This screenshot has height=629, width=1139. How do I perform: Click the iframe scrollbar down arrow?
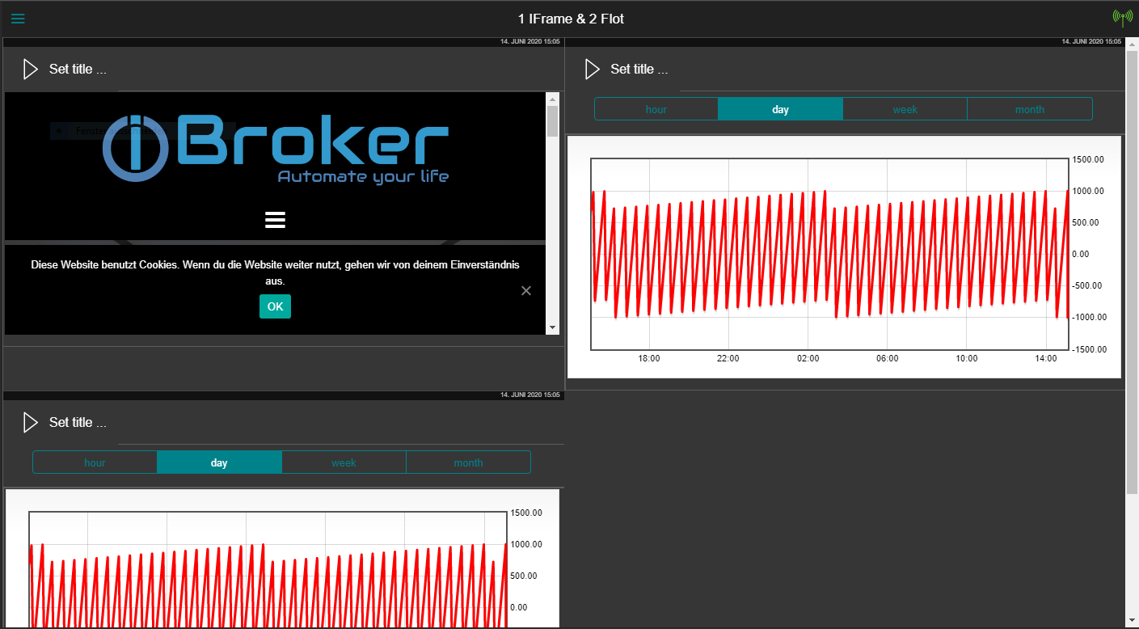pos(553,327)
